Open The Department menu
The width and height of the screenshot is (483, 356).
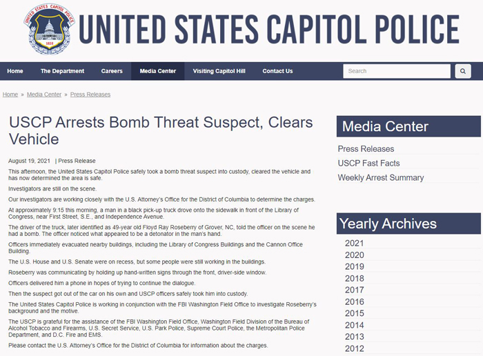(62, 71)
